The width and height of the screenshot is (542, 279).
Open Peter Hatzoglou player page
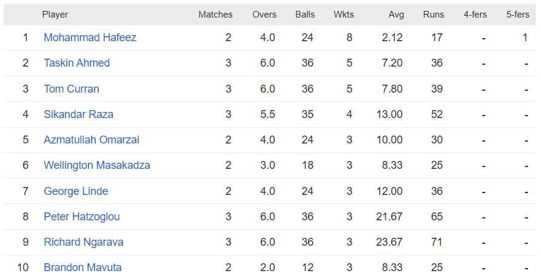[x=82, y=217]
